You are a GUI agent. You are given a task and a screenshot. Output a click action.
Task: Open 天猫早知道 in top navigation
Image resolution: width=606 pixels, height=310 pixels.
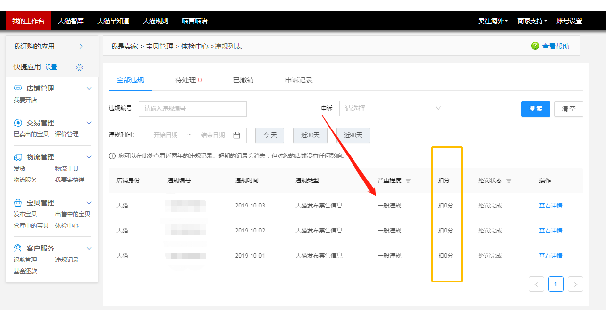113,21
